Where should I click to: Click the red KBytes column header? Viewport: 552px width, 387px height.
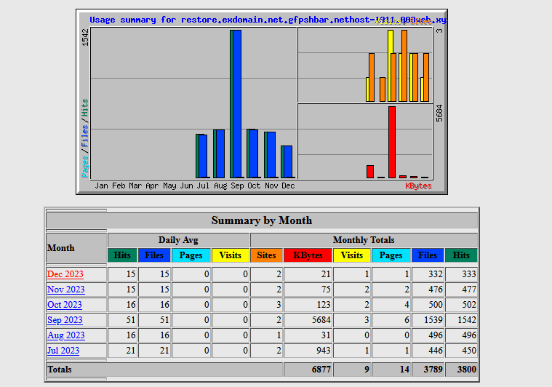pos(308,255)
